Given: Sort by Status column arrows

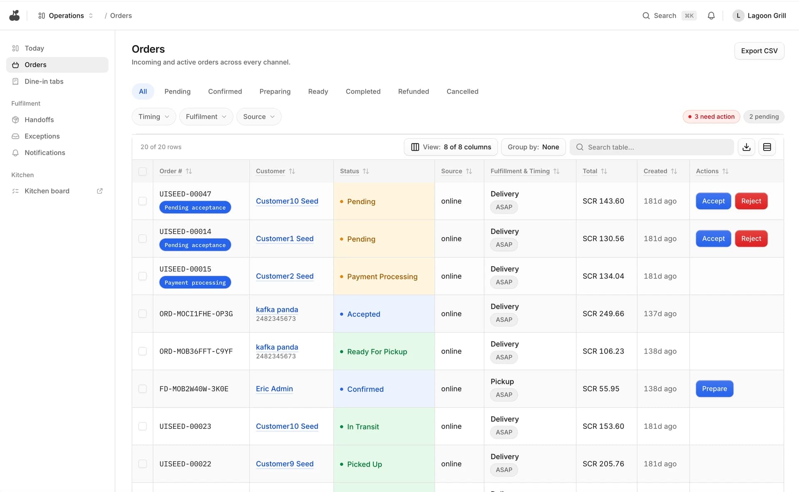Looking at the screenshot, I should (366, 171).
